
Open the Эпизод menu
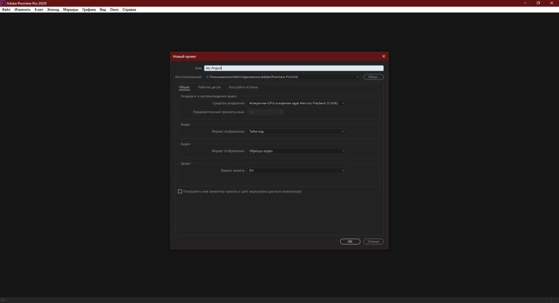pyautogui.click(x=53, y=10)
